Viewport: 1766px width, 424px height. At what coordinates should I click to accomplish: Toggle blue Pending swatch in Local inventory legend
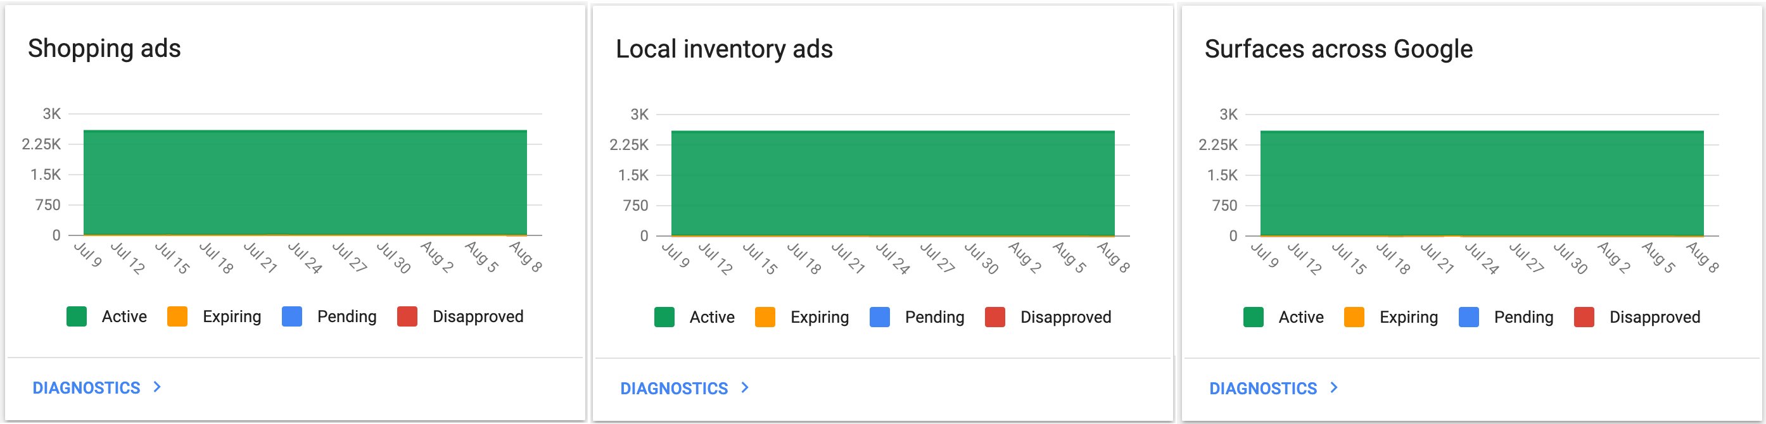click(x=880, y=317)
